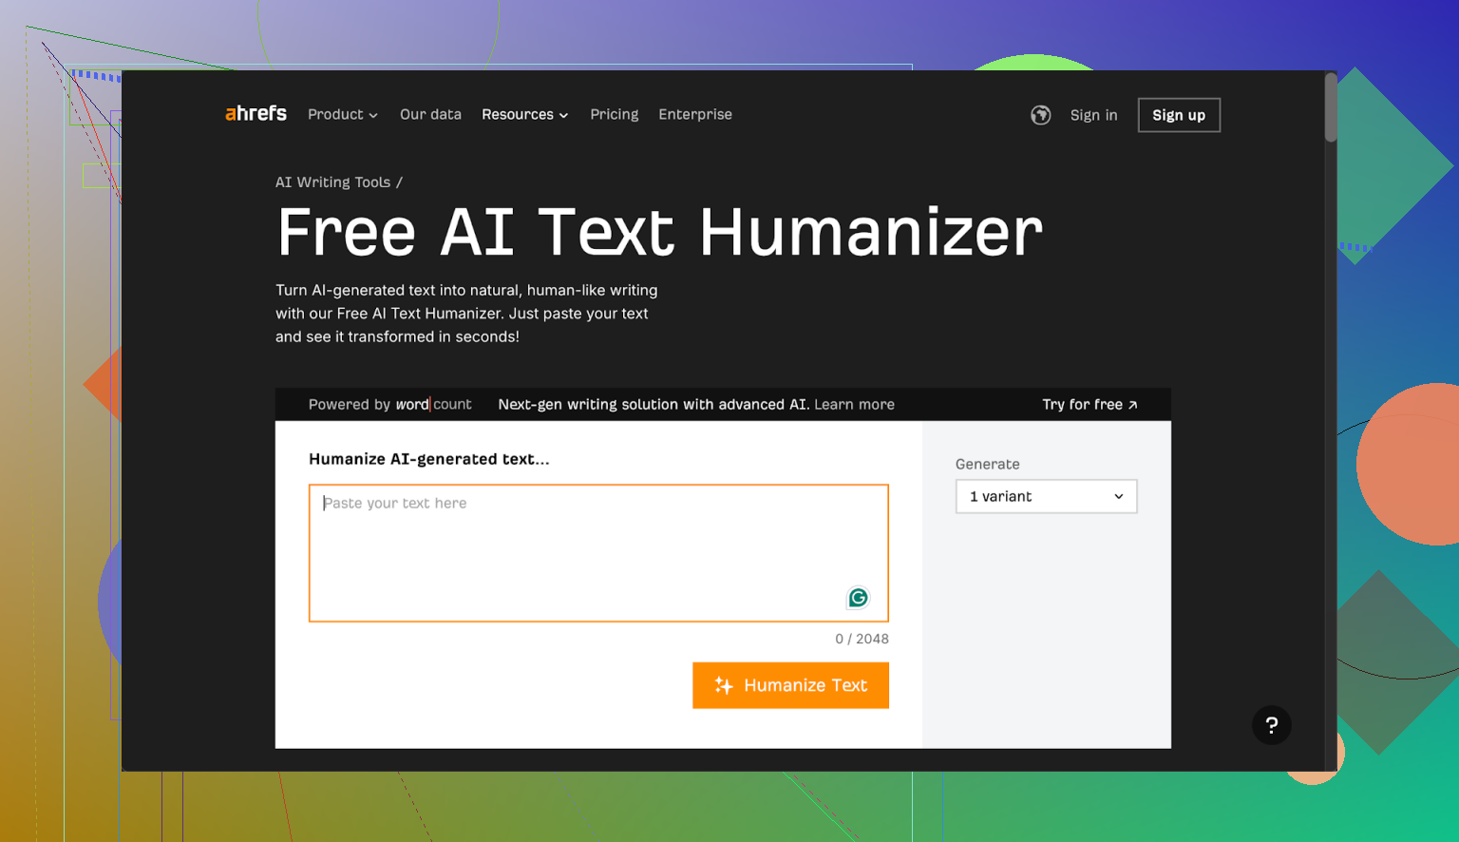This screenshot has height=842, width=1459.
Task: Click the Sign up button
Action: [1179, 114]
